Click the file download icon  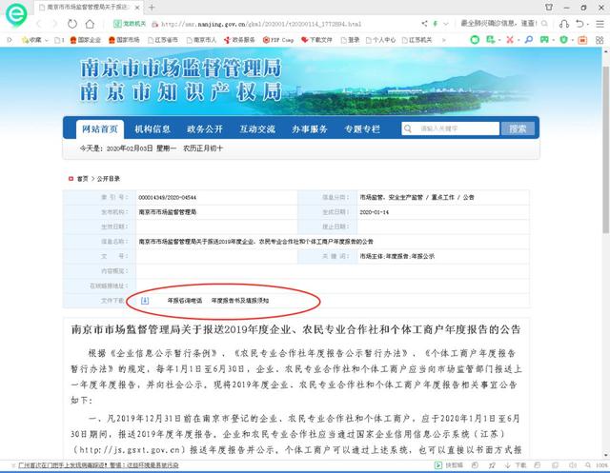click(145, 300)
